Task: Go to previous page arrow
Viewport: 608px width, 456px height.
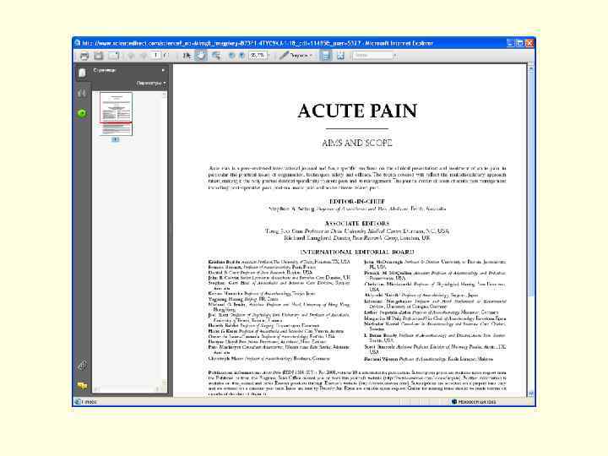Action: (131, 56)
